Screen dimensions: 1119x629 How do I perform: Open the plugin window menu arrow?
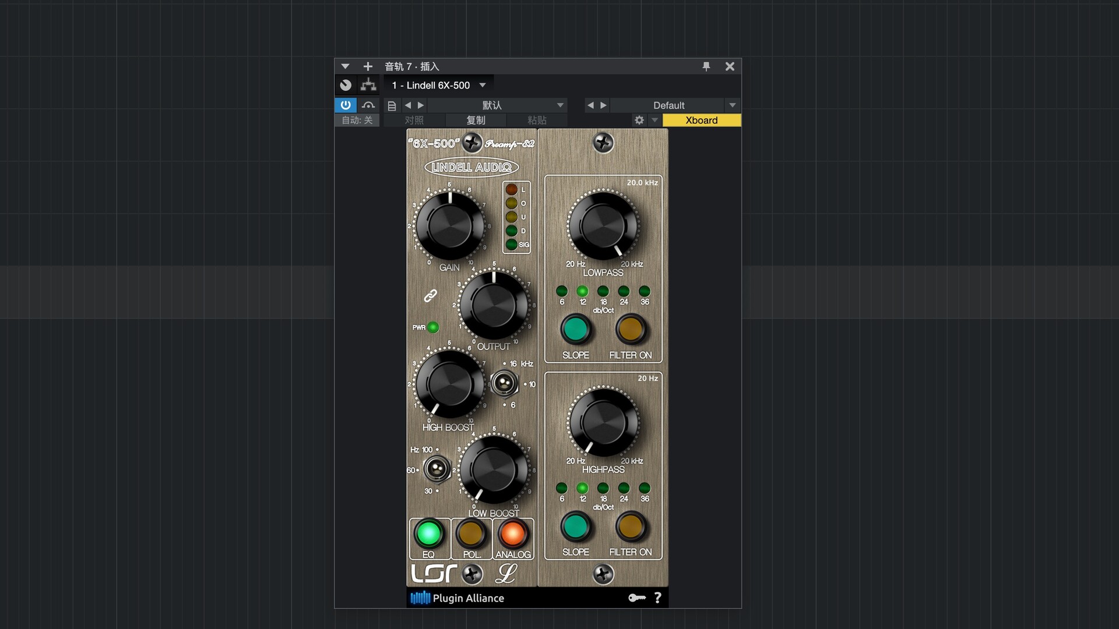click(x=345, y=66)
